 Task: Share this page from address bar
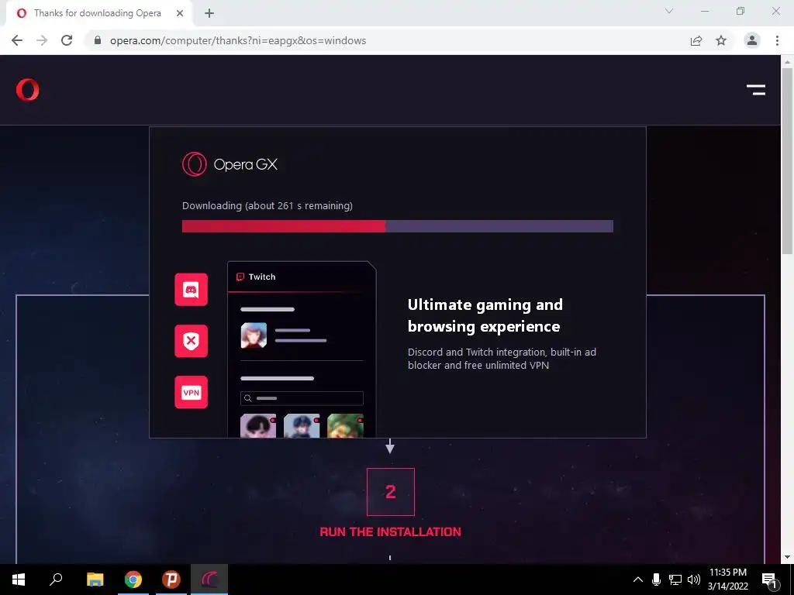(696, 40)
